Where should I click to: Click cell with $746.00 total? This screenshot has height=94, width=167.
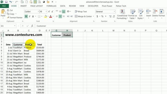coord(40,57)
